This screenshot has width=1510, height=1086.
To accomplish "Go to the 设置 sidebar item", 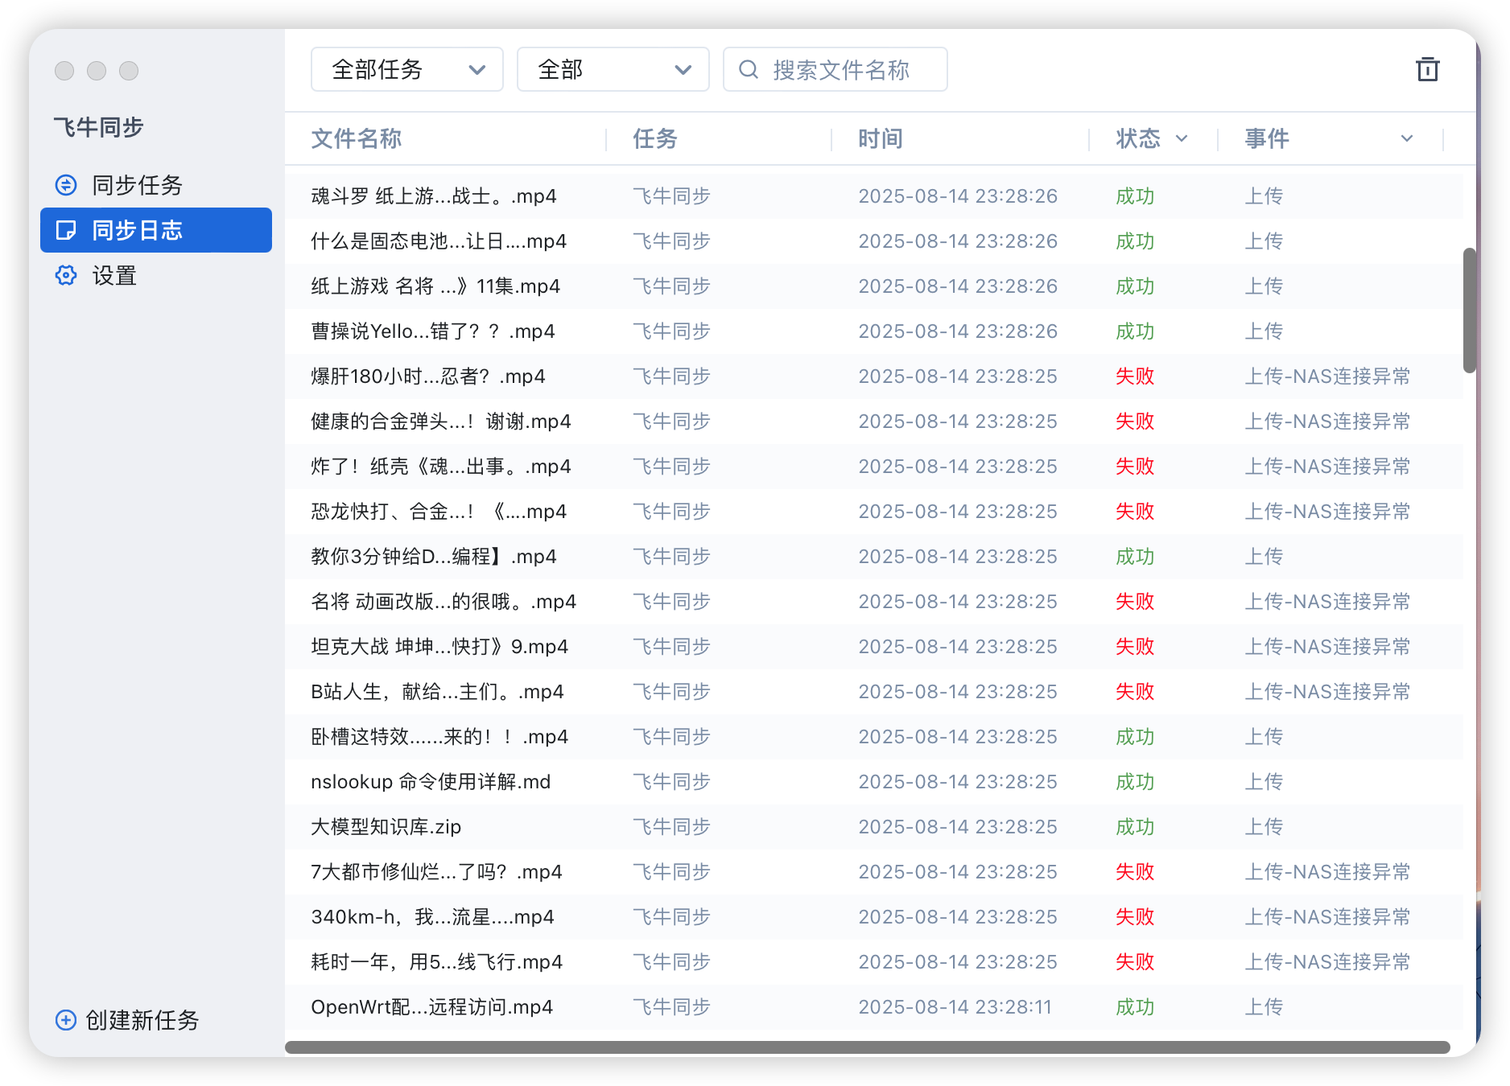I will 156,275.
